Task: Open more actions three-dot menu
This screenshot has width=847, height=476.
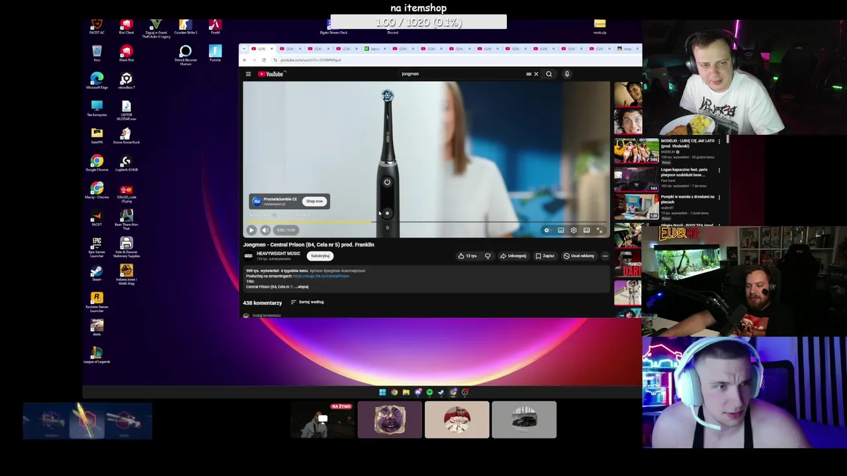Action: (x=605, y=256)
